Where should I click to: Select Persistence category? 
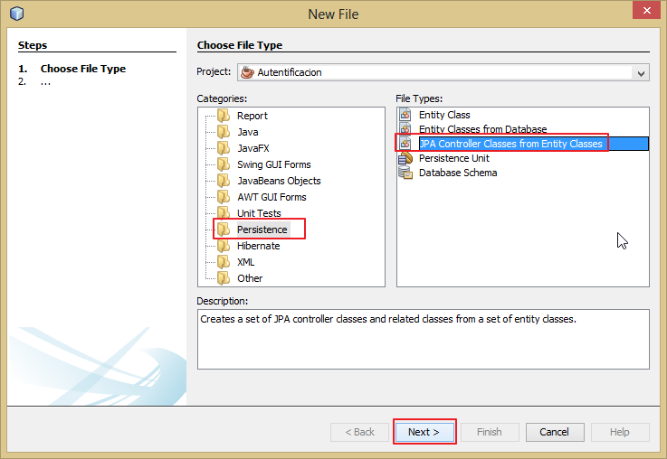pyautogui.click(x=262, y=229)
